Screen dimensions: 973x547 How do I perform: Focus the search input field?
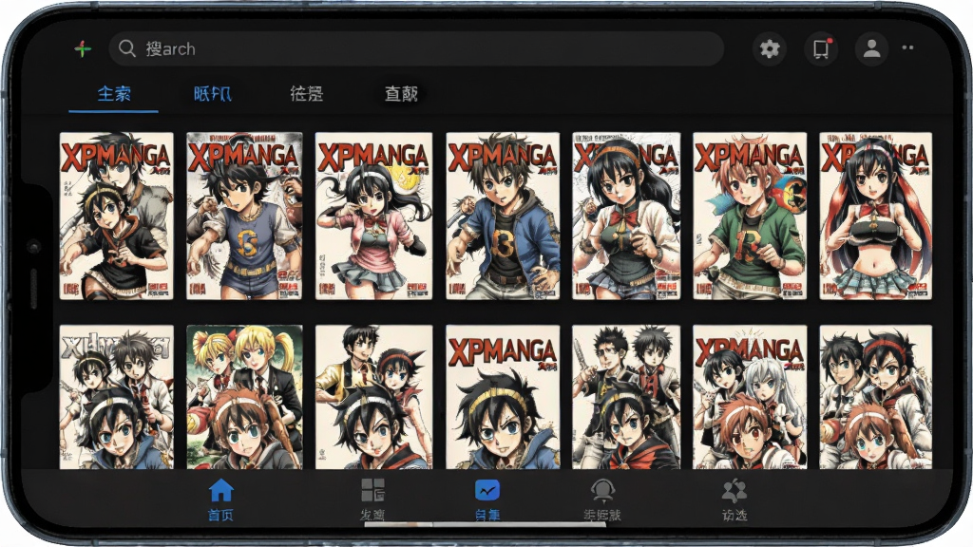[x=416, y=48]
